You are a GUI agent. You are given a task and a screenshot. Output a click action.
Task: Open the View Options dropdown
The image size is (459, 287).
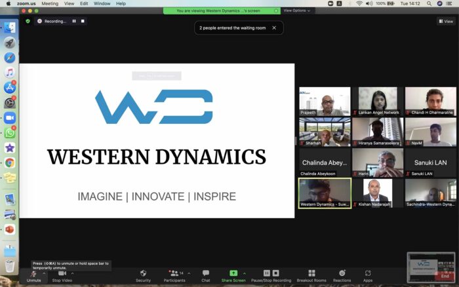click(x=297, y=10)
